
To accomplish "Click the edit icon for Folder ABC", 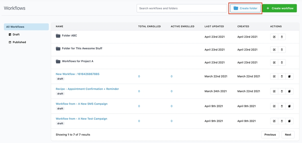I will [x=274, y=37].
